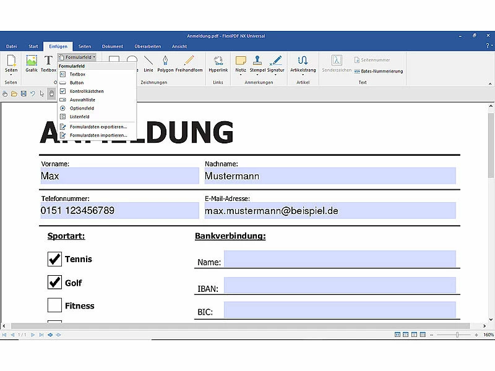
Task: Insert a Notiz annotation
Action: [x=241, y=62]
